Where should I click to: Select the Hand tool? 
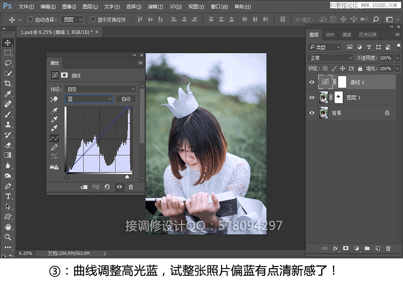(x=8, y=227)
